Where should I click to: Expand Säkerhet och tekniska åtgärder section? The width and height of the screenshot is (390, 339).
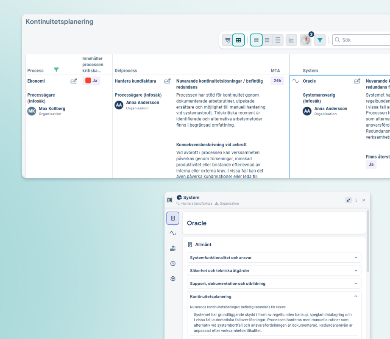click(x=274, y=270)
